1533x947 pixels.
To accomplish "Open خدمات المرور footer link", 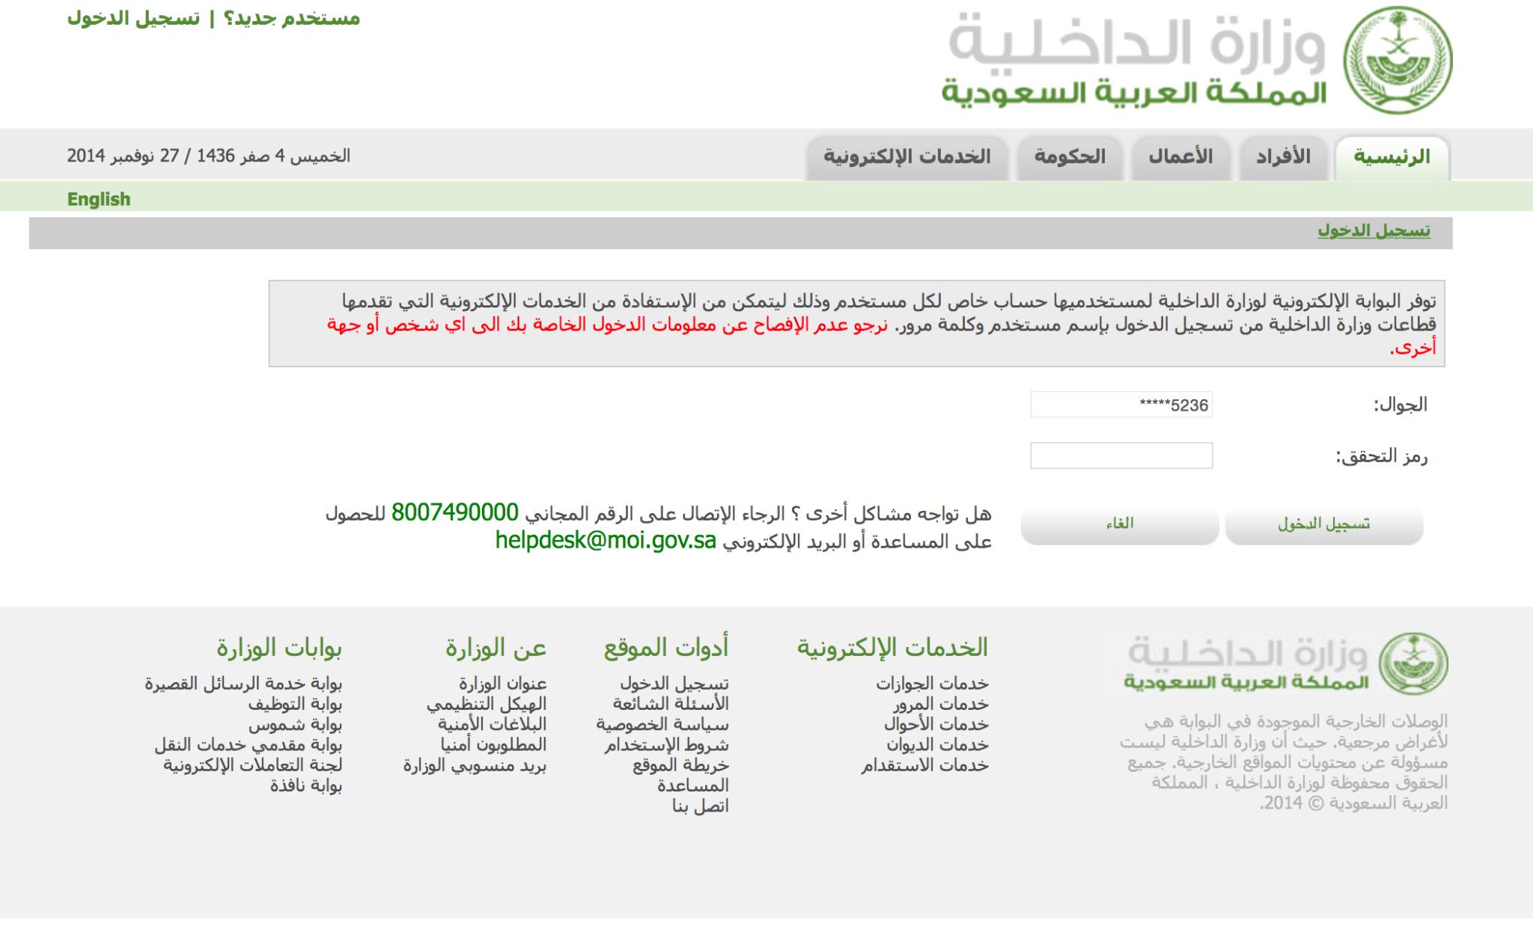I will tap(940, 704).
